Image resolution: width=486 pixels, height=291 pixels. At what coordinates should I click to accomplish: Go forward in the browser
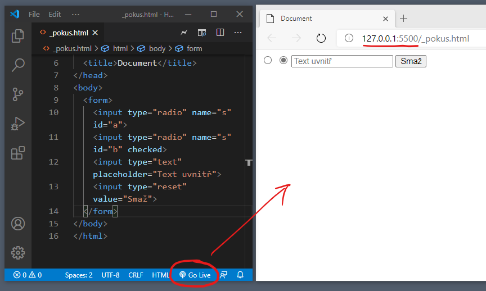click(296, 38)
